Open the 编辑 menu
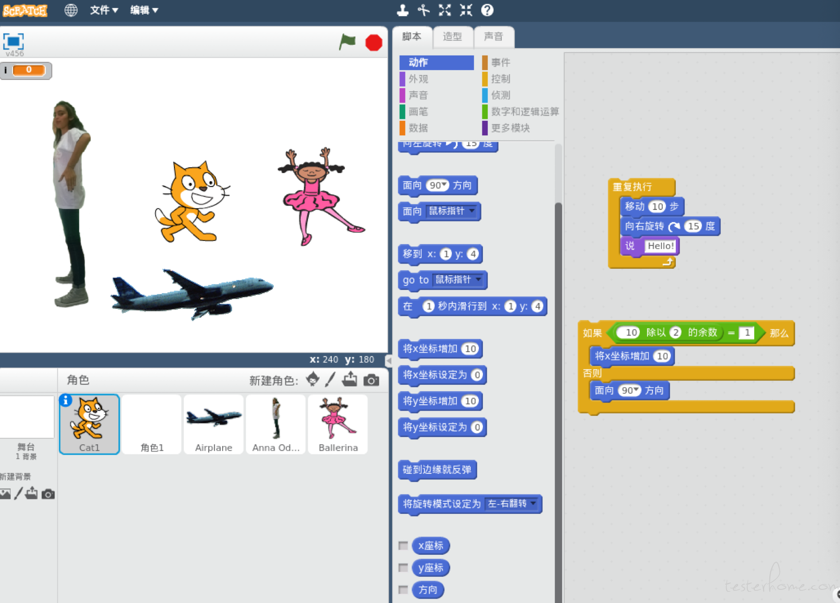The image size is (840, 603). point(144,10)
